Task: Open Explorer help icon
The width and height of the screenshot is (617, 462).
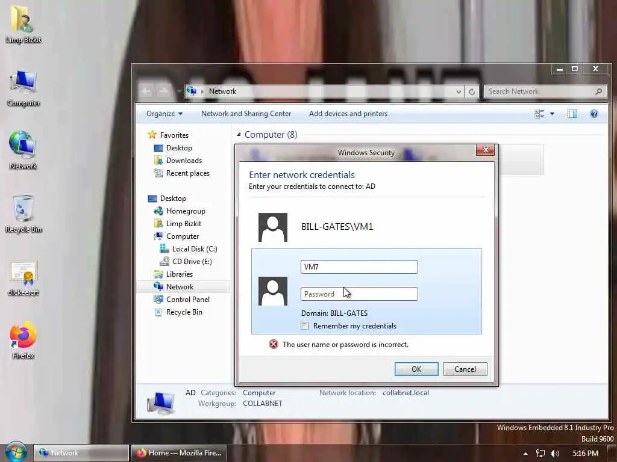Action: pyautogui.click(x=594, y=114)
